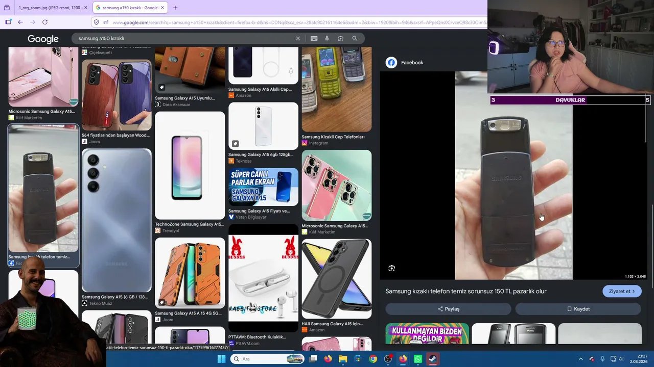The width and height of the screenshot is (654, 367).
Task: Open Microsoft Store from the taskbar
Action: point(358,359)
